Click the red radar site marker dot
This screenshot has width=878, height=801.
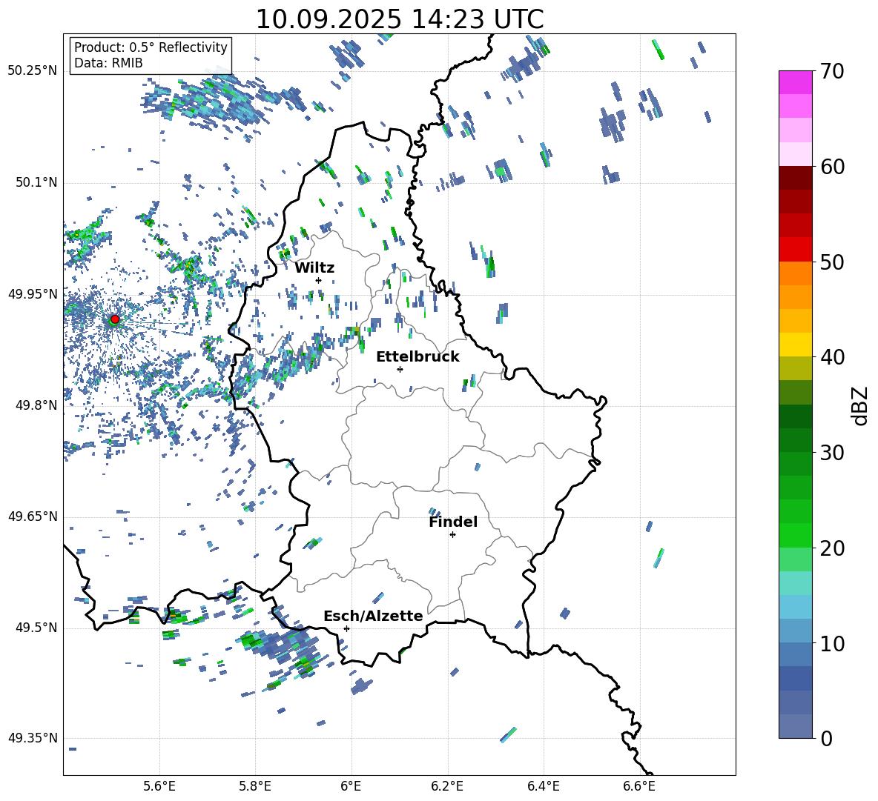115,319
